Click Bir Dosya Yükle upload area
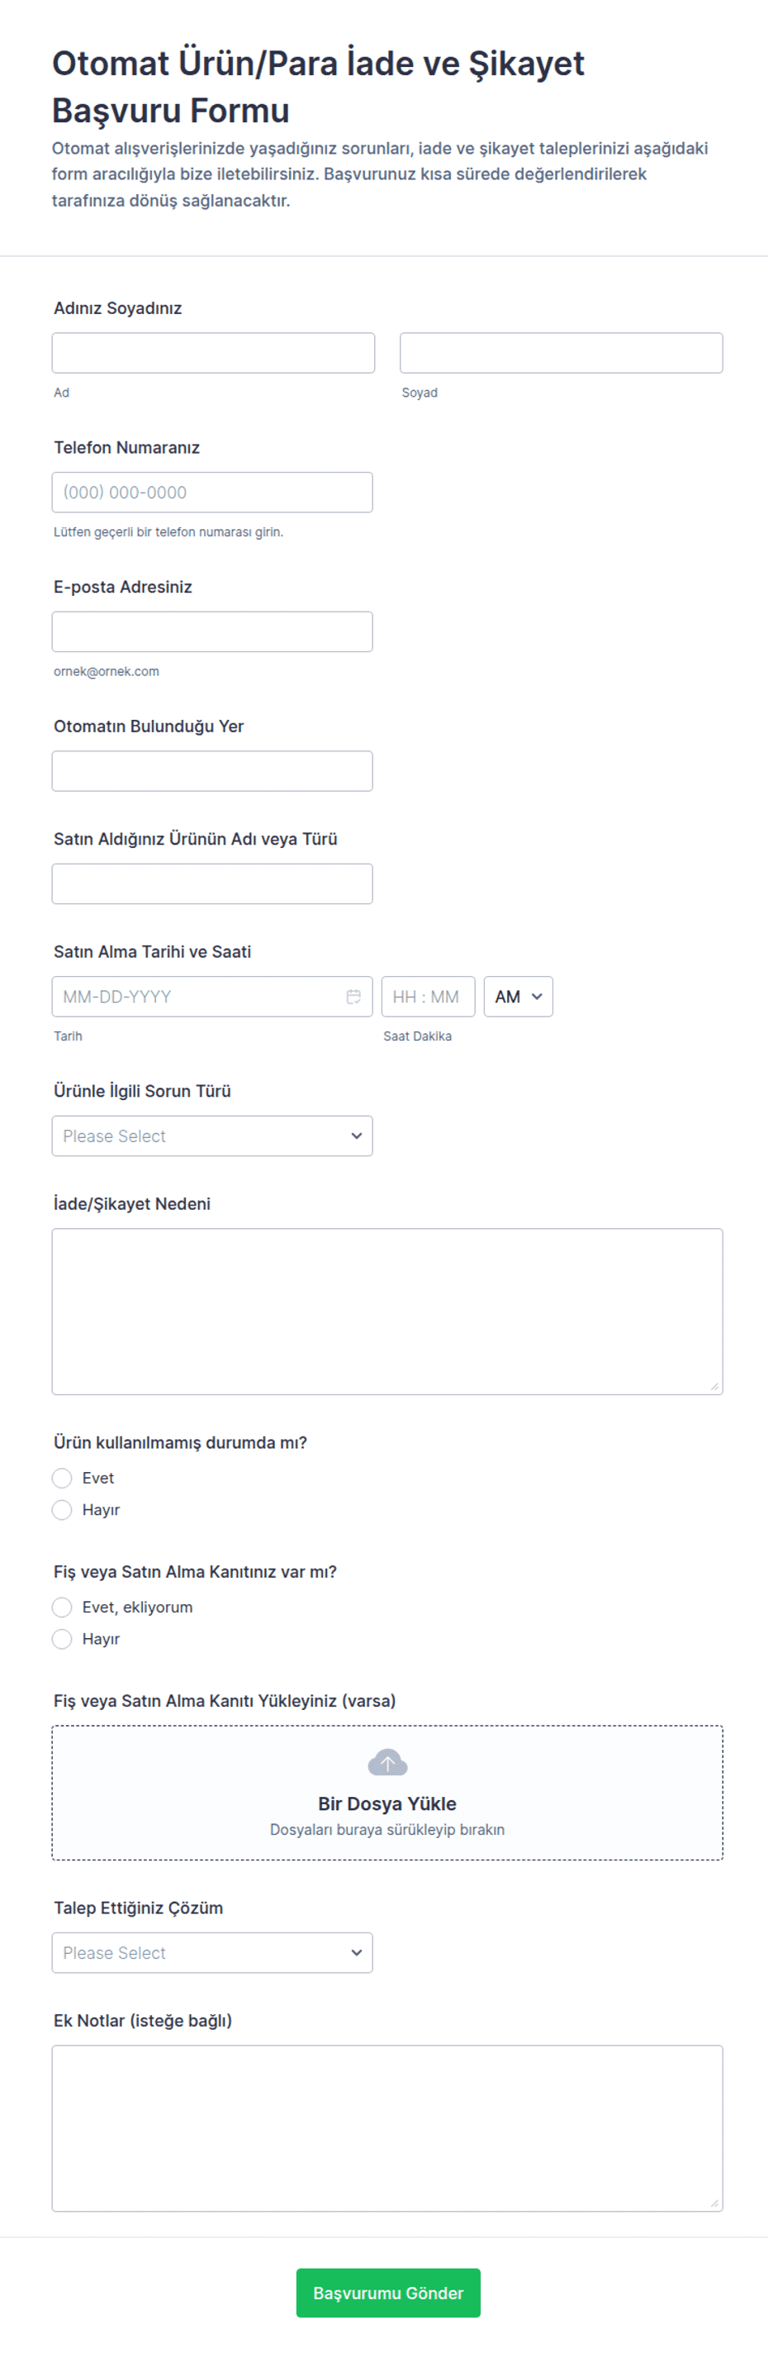 click(x=387, y=1794)
